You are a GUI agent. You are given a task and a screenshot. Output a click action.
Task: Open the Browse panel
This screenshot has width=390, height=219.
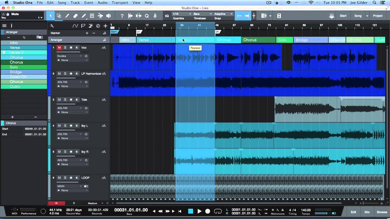382,212
